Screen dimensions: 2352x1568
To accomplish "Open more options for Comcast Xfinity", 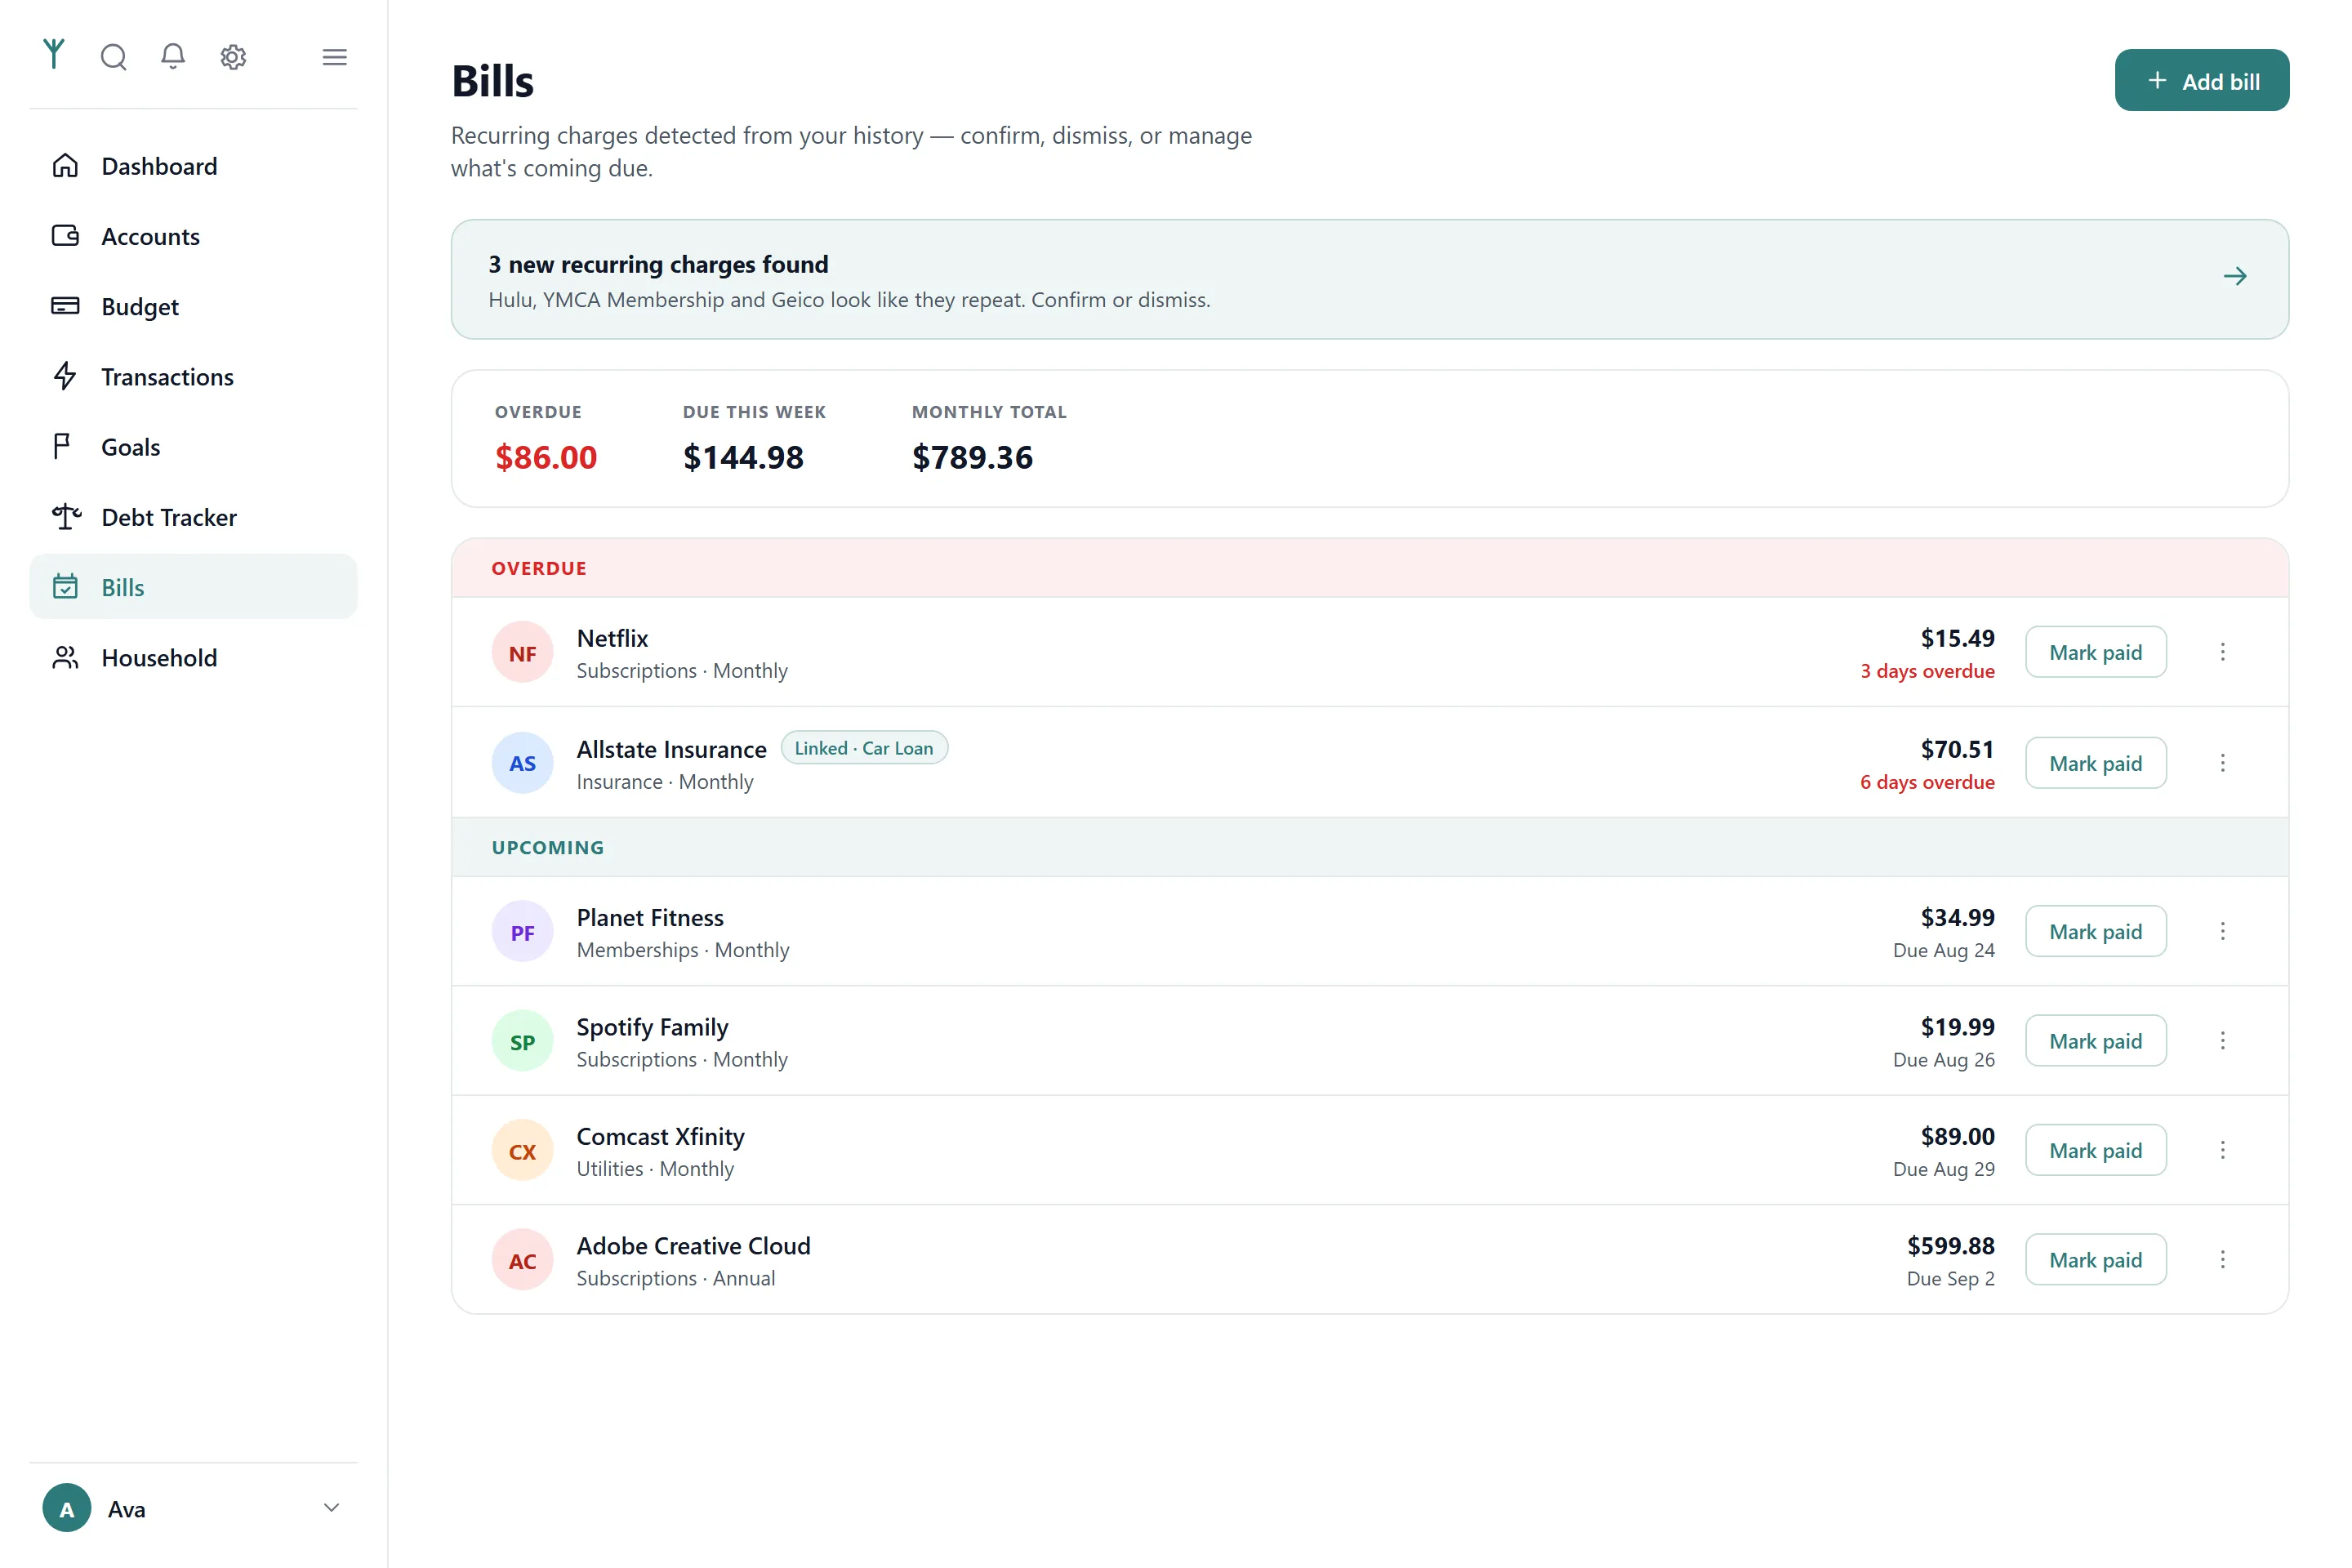I will point(2222,1150).
